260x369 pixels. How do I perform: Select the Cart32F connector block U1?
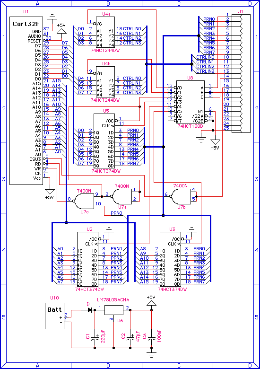[x=26, y=101]
